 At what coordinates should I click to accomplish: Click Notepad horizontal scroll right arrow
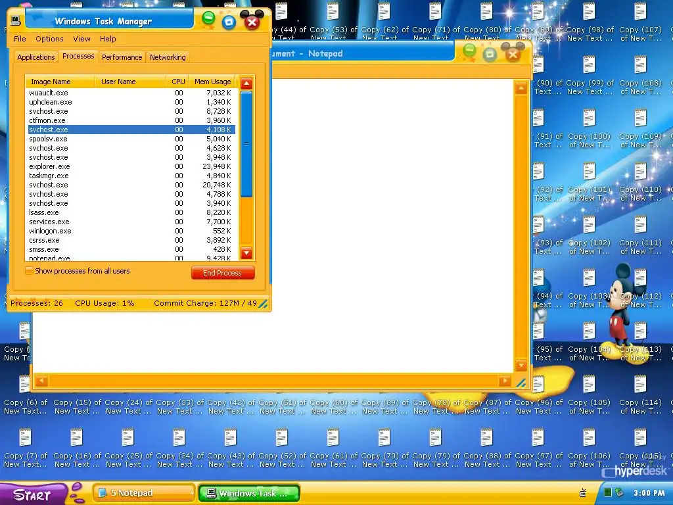[505, 381]
